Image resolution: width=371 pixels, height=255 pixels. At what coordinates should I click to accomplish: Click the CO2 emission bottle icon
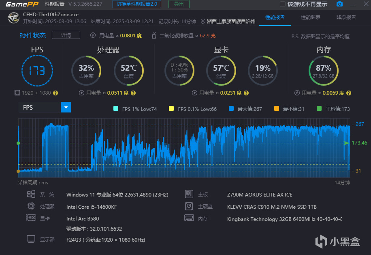click(x=154, y=35)
